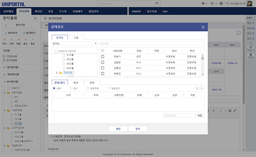The height and width of the screenshot is (157, 256).
Task: Collapse the 부서문서함 section
Action: pos(5,82)
